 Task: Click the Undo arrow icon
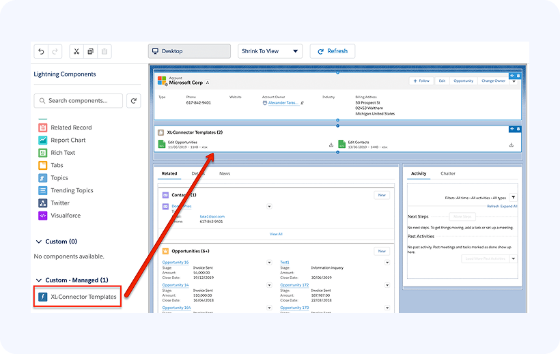(41, 51)
